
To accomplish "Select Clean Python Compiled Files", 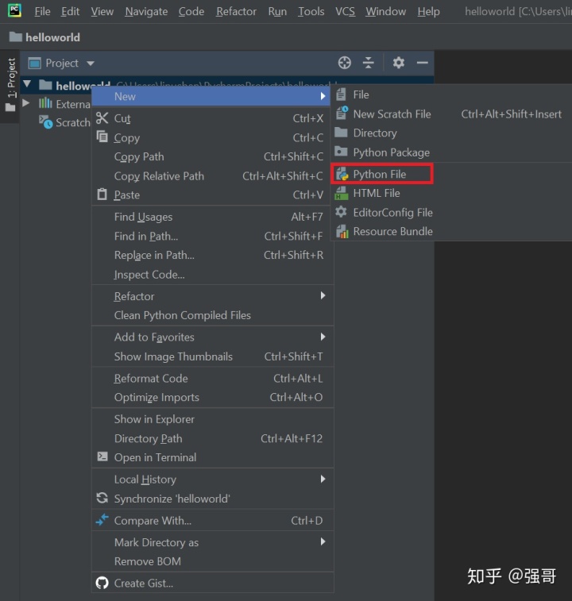I will [213, 315].
